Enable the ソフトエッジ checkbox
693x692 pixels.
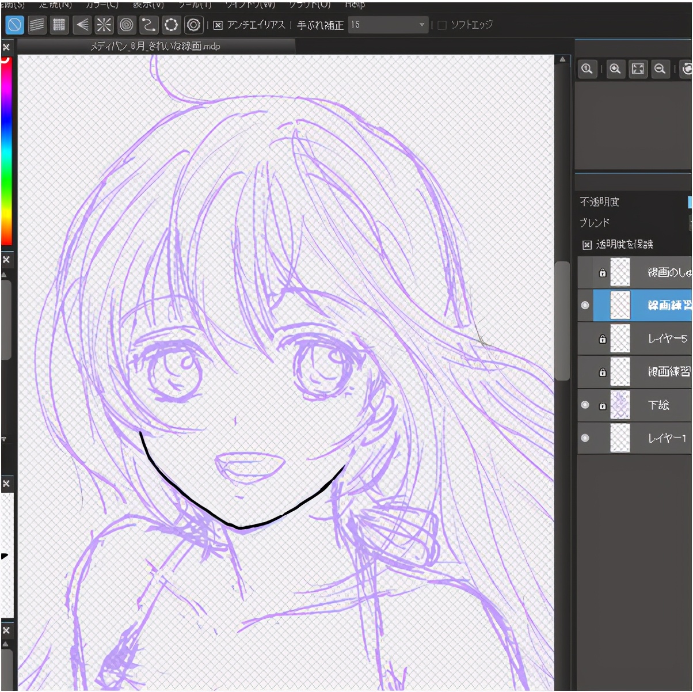coord(442,25)
